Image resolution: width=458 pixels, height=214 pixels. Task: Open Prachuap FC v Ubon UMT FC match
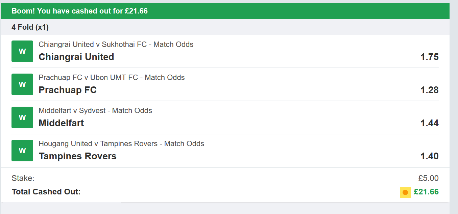pyautogui.click(x=112, y=78)
